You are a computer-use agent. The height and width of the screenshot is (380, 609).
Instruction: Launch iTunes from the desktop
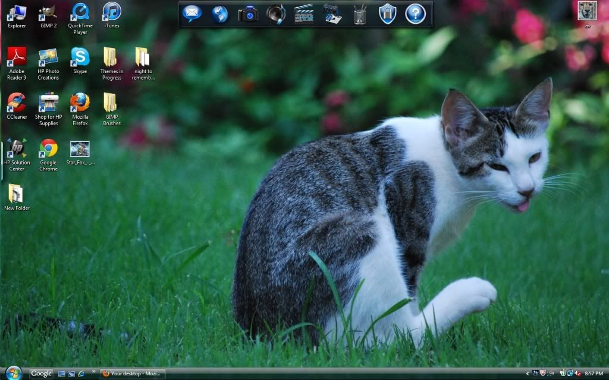point(112,12)
